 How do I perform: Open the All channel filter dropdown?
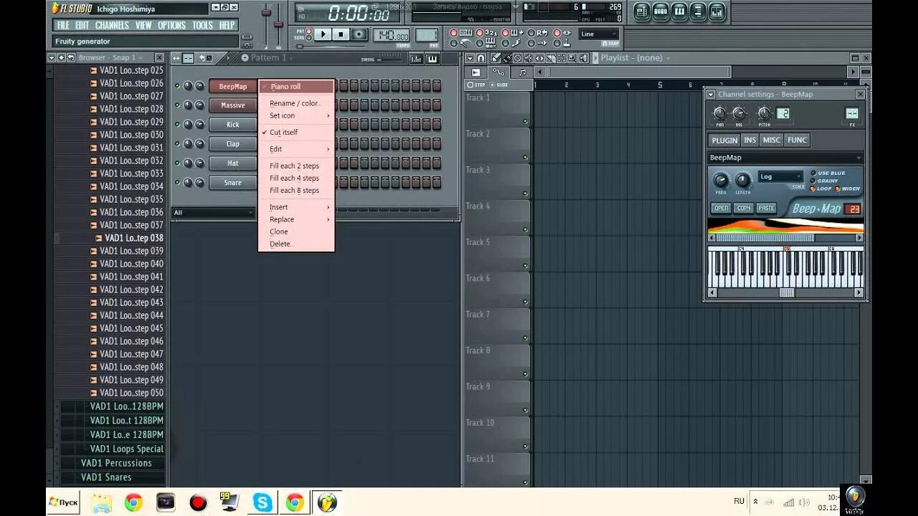tap(213, 212)
